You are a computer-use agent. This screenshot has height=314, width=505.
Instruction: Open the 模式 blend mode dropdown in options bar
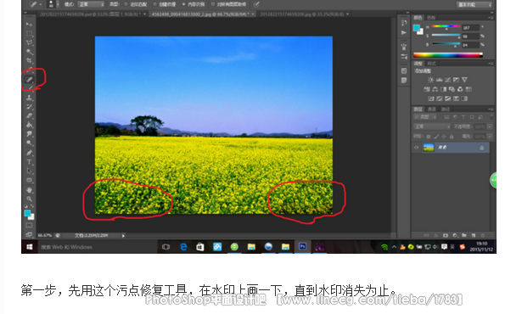point(91,4)
